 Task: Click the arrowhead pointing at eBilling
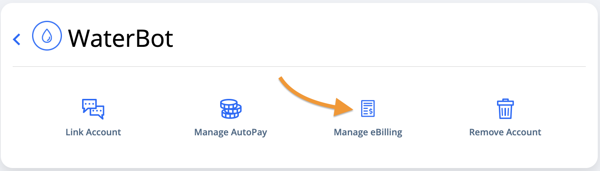tap(343, 107)
